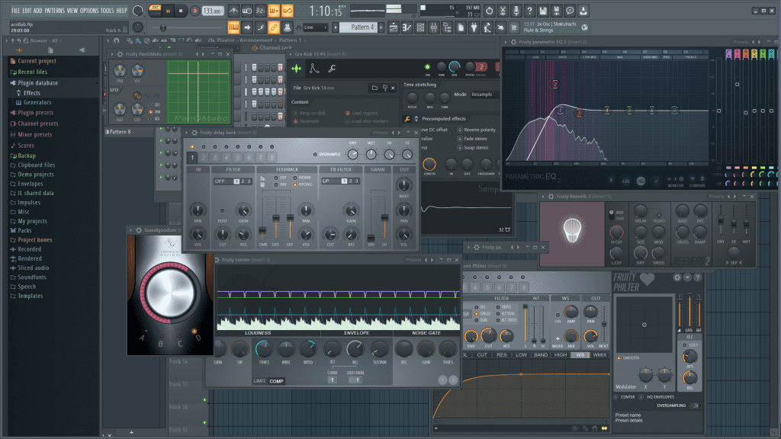The width and height of the screenshot is (781, 439).
Task: Open the Piano roll from the toolbar
Action: 406,26
